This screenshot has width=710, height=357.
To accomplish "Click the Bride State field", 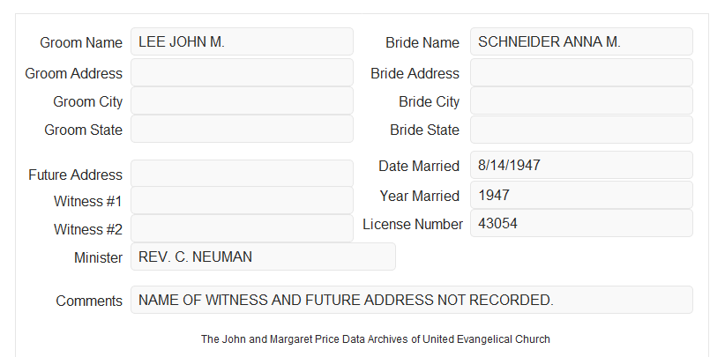I will click(x=581, y=130).
